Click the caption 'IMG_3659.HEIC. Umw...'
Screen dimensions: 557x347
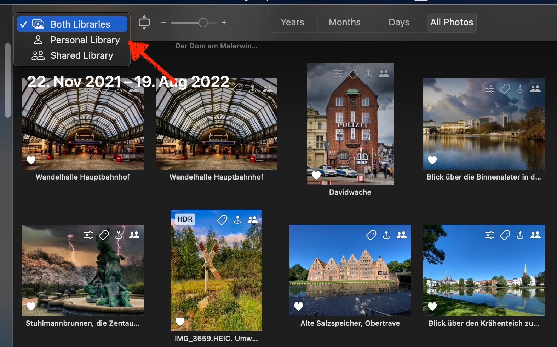tap(216, 339)
